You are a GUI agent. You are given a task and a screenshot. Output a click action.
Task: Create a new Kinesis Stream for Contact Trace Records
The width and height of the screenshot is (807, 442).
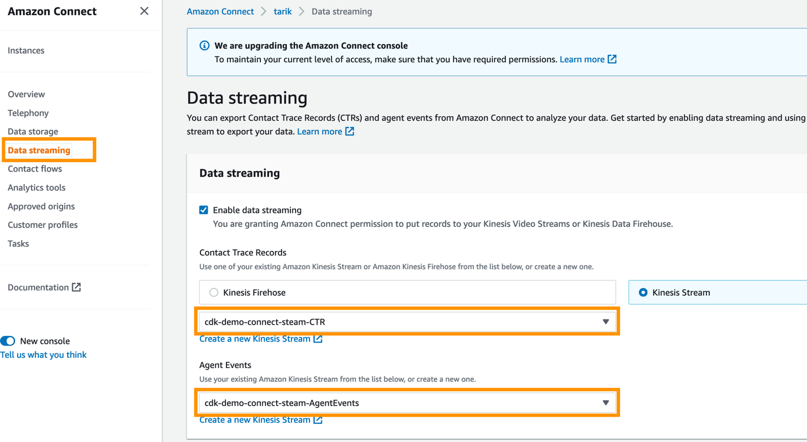pos(255,339)
